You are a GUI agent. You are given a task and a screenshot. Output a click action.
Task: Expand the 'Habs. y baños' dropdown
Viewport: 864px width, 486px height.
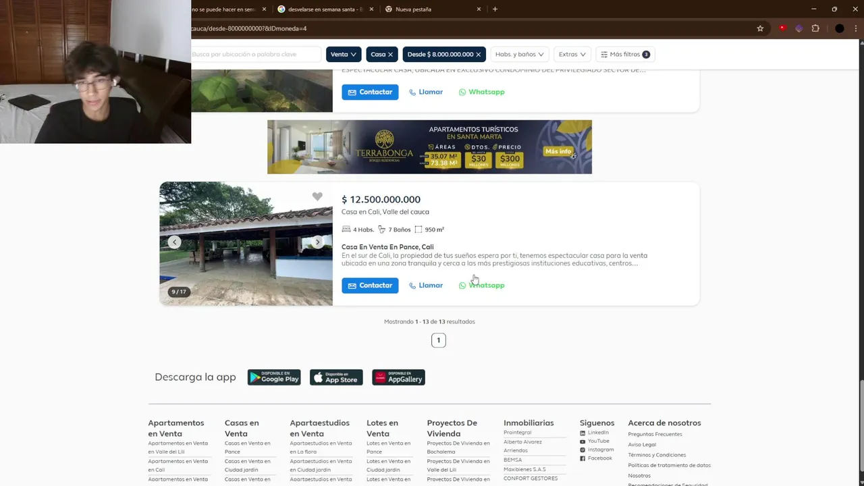519,55
